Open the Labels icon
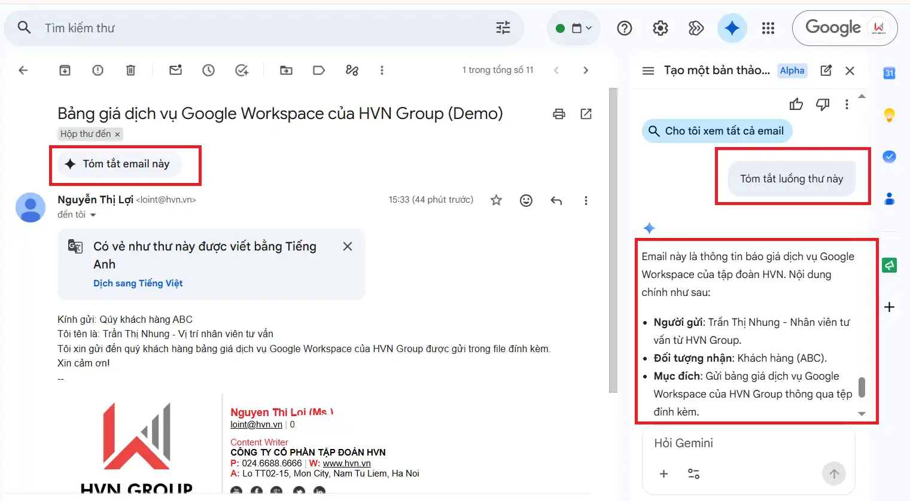 (x=319, y=71)
